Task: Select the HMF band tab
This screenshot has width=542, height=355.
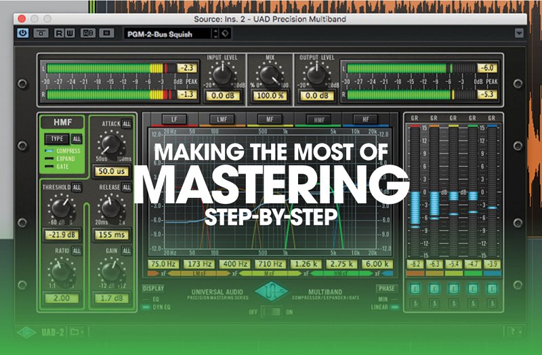Action: [319, 120]
